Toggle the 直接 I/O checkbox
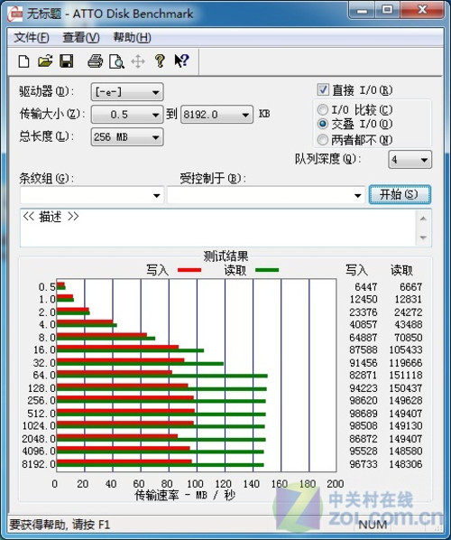Screen dimensions: 451x540 323,90
